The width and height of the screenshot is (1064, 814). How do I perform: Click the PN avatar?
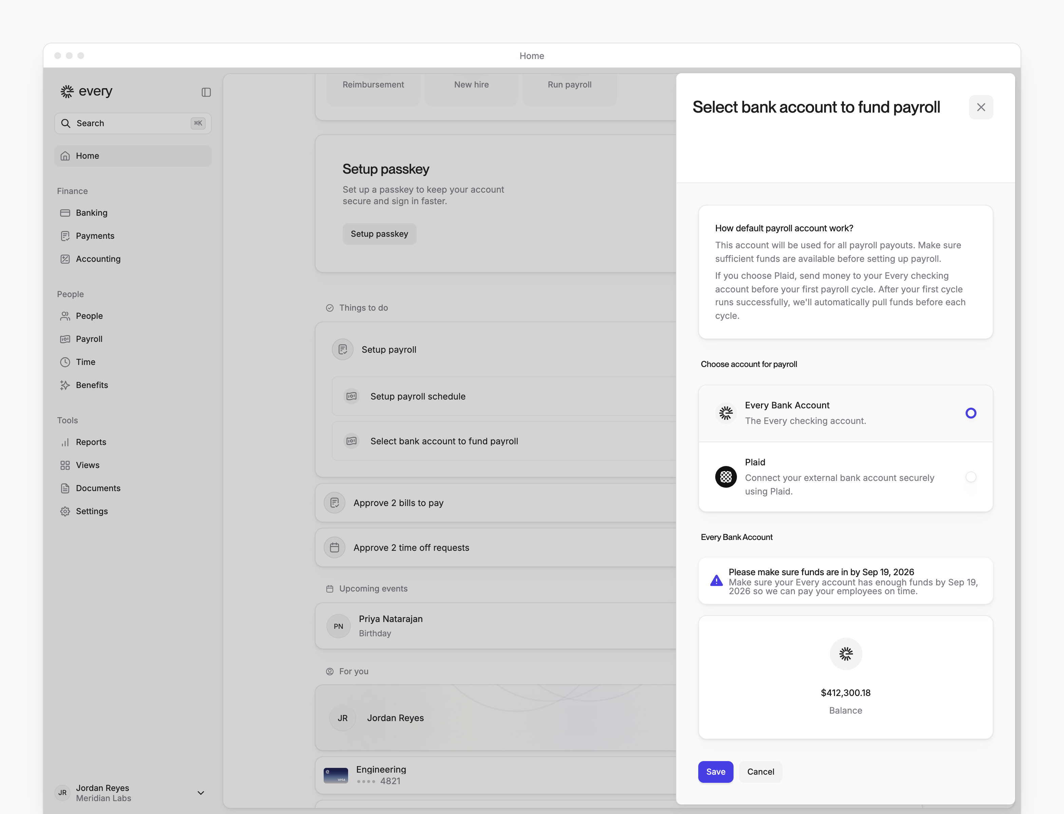tap(338, 626)
